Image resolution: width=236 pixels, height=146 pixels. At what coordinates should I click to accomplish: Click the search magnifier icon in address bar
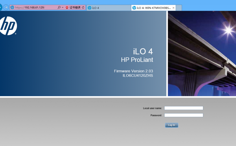59,7
